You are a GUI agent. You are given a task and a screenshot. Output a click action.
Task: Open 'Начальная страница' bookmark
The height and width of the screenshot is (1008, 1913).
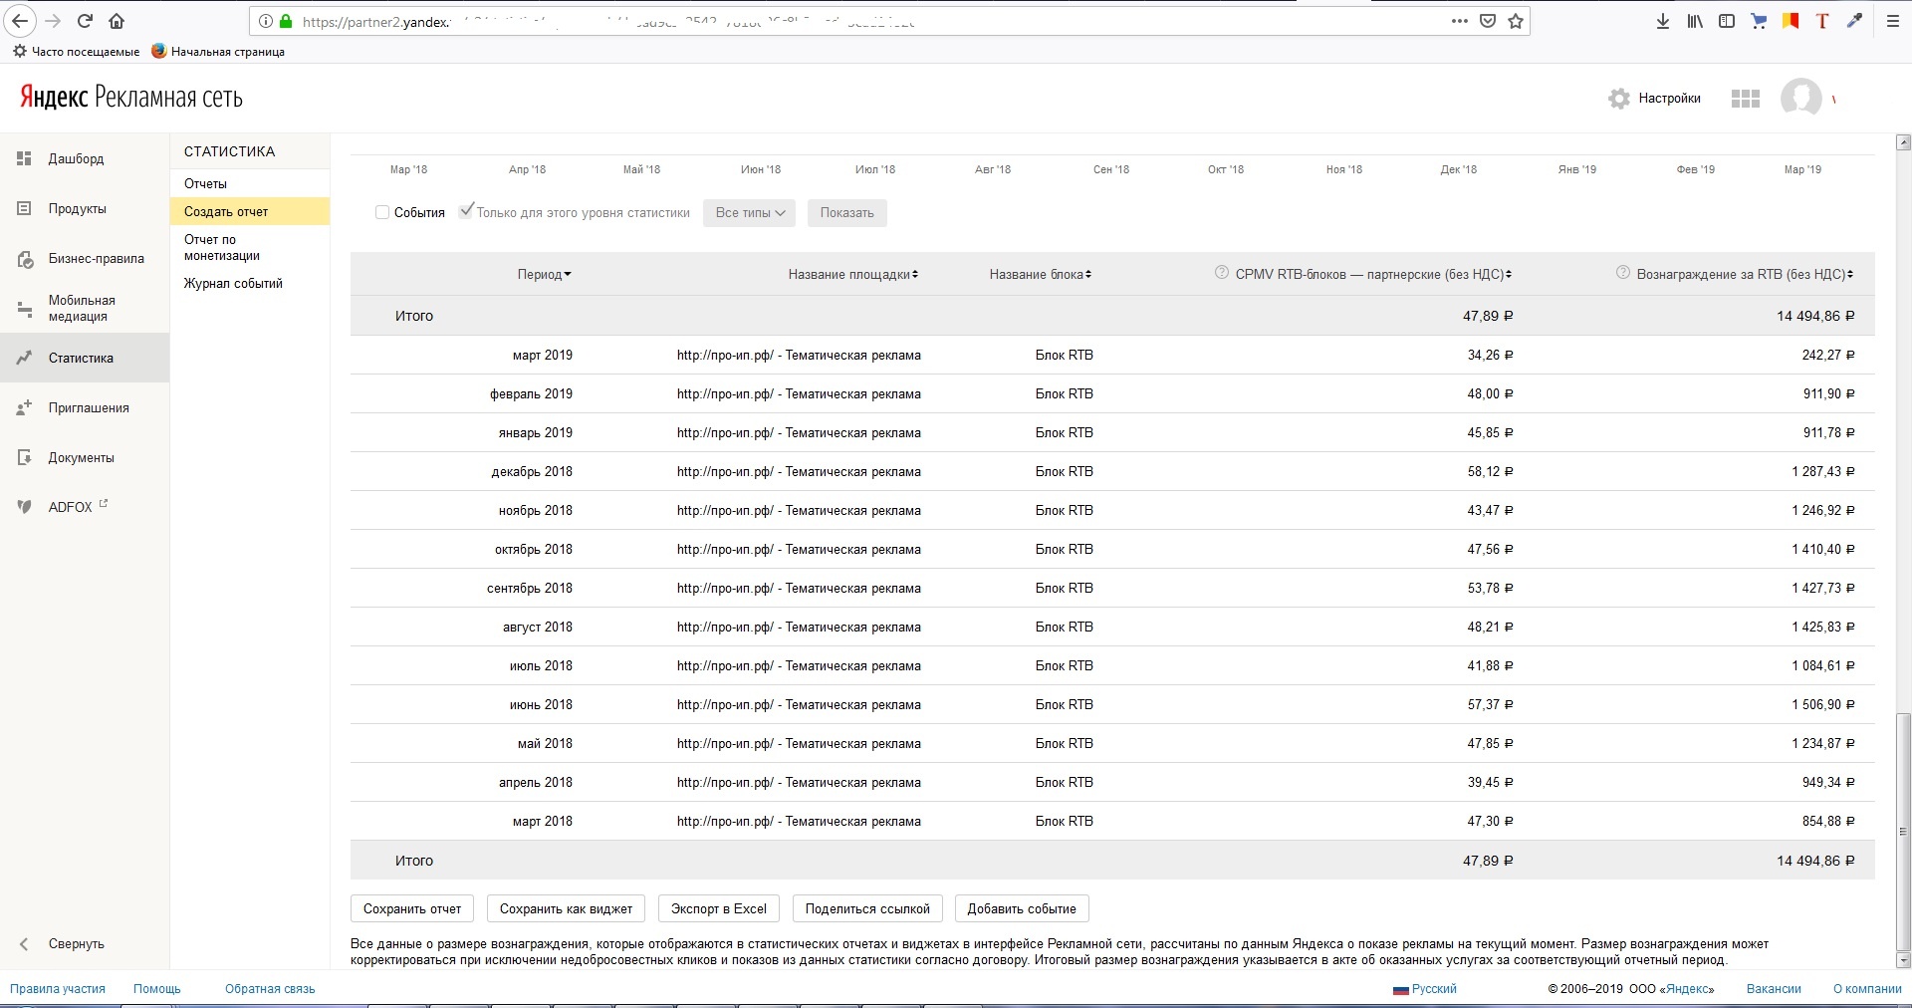(x=218, y=52)
